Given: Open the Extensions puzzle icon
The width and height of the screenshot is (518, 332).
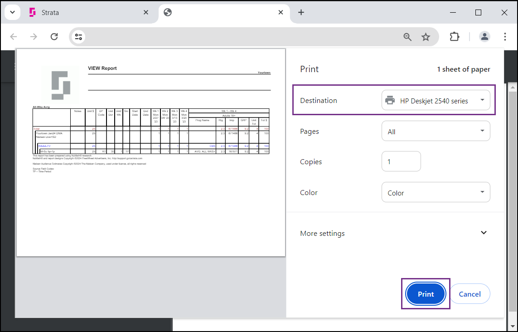Looking at the screenshot, I should click(x=455, y=36).
